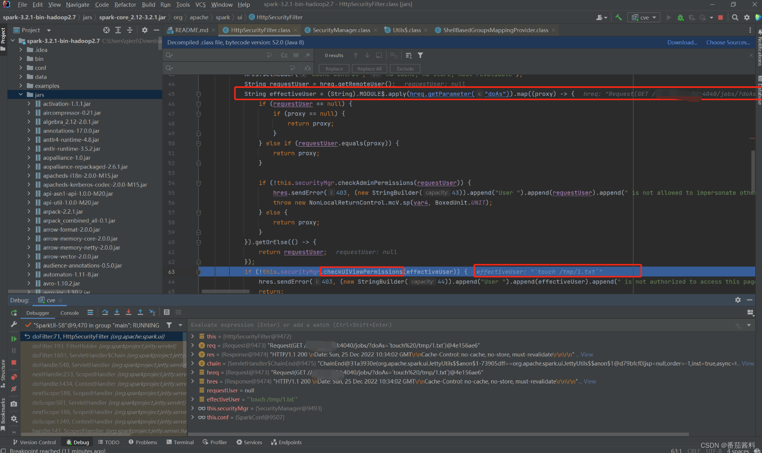Click the Build Project hammer icon
This screenshot has height=453, width=762.
(618, 17)
